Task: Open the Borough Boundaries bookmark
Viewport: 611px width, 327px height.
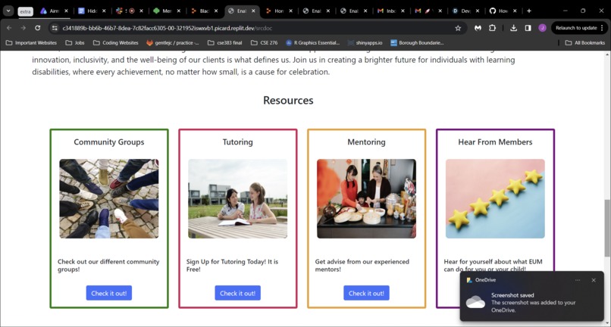Action: click(417, 43)
